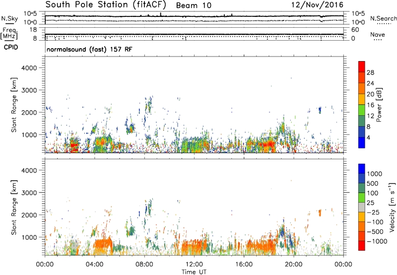Screen dimensions: 397x275
Task: Click the "500" Velocity colorbar tick label
Action: (x=373, y=183)
